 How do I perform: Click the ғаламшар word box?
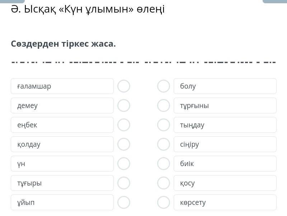[62, 86]
